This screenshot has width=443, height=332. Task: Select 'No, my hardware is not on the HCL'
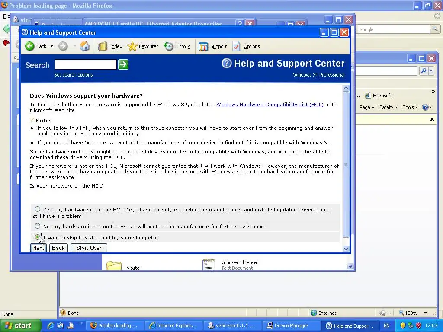tap(37, 226)
